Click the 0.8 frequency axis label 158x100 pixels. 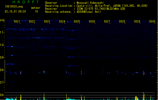(2, 70)
